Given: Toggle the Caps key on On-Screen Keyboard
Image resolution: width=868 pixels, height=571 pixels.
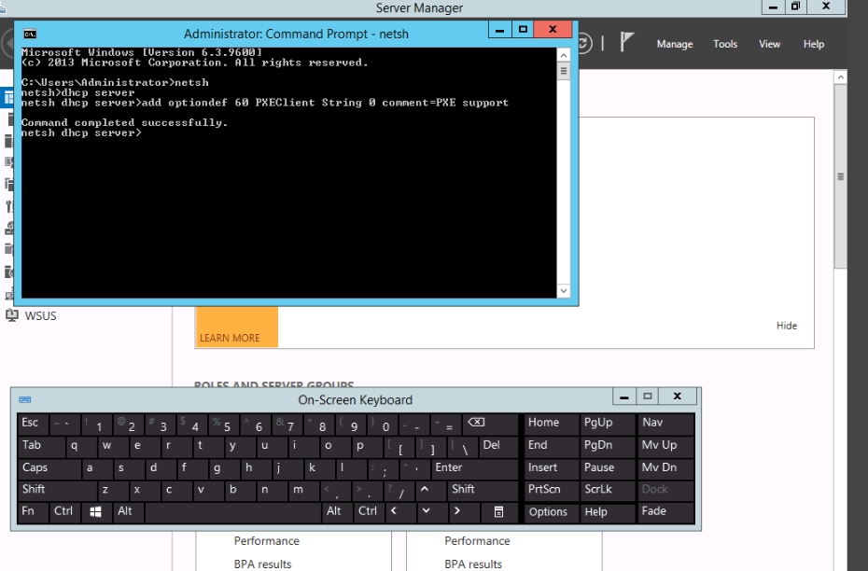Looking at the screenshot, I should tap(49, 468).
